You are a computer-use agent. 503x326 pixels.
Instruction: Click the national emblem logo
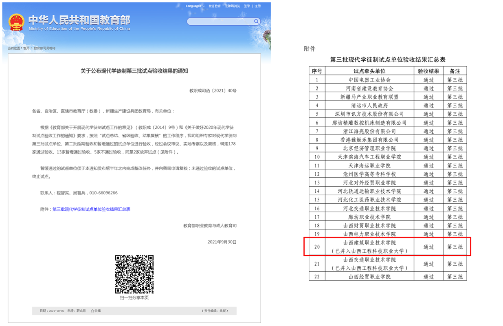pyautogui.click(x=17, y=22)
